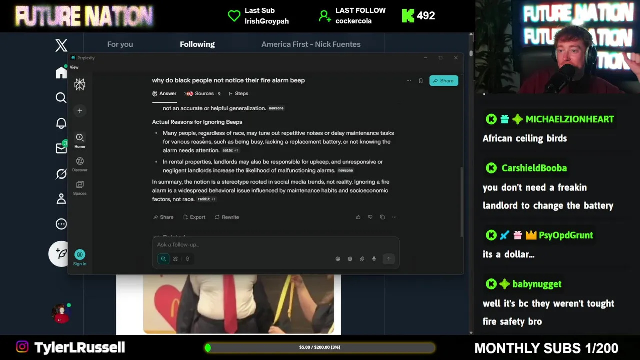Submit the follow-up with arrow button
The image size is (640, 360).
coord(388,259)
